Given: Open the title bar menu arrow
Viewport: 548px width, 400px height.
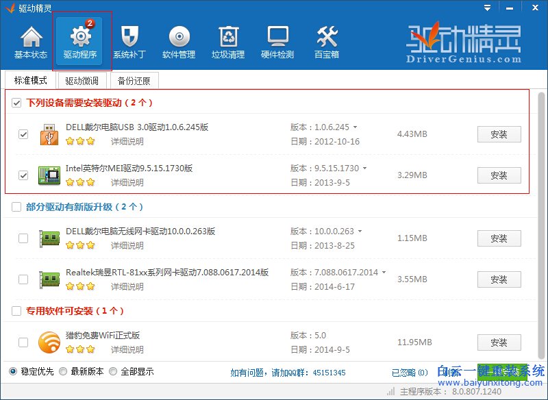Looking at the screenshot, I should [x=487, y=8].
